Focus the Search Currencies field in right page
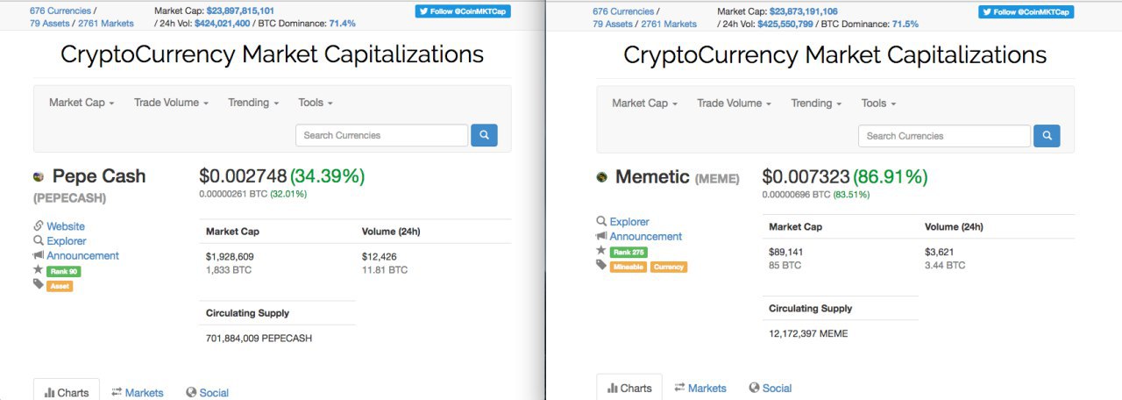The width and height of the screenshot is (1122, 400). 944,136
